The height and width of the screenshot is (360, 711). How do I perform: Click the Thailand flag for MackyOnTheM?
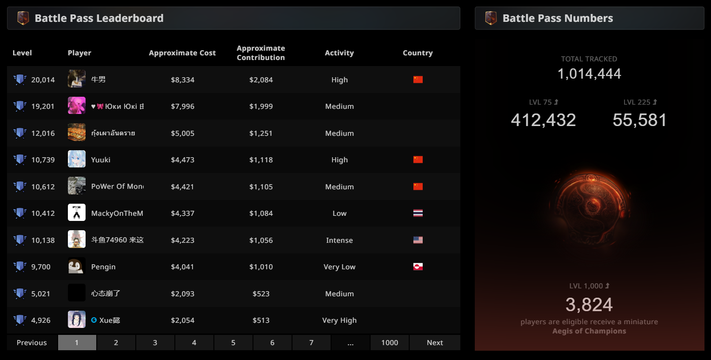(x=418, y=213)
